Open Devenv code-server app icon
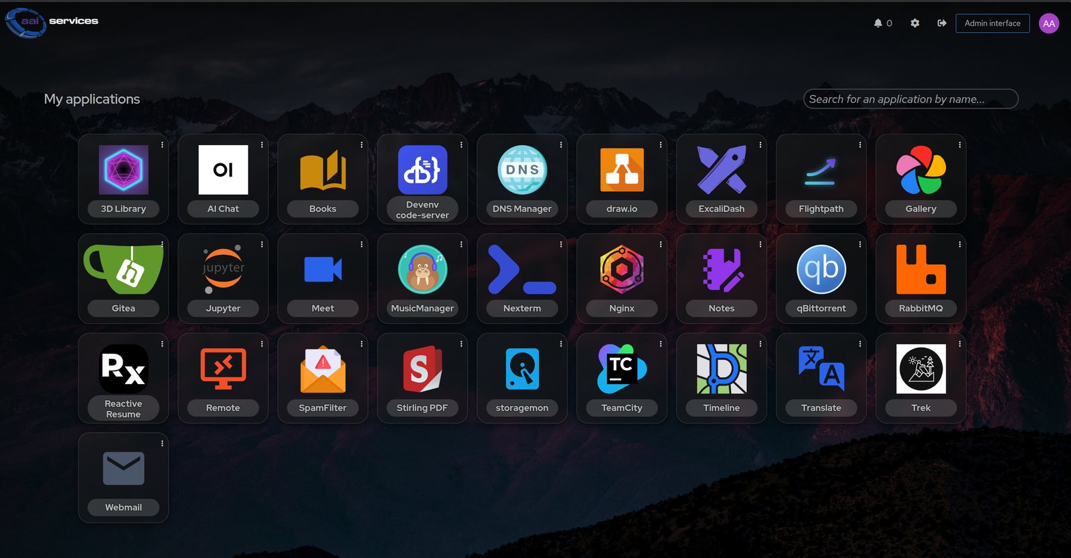This screenshot has width=1071, height=558. coord(422,170)
